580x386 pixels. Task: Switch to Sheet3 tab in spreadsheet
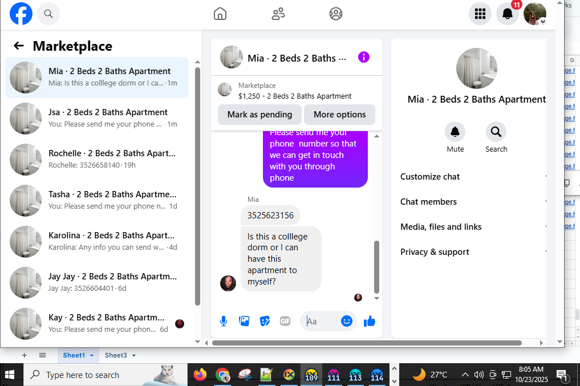coord(116,355)
